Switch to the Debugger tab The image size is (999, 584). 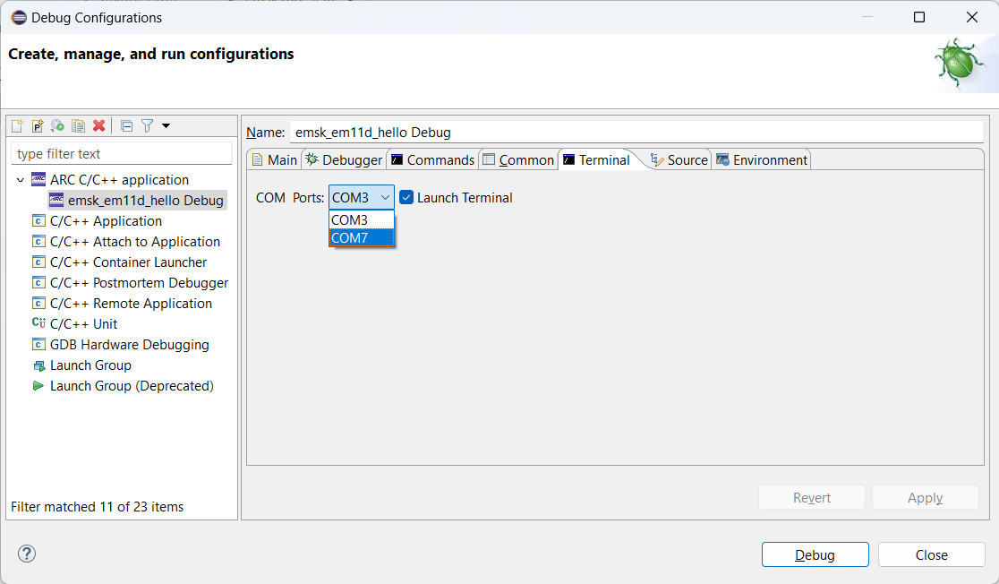[343, 159]
